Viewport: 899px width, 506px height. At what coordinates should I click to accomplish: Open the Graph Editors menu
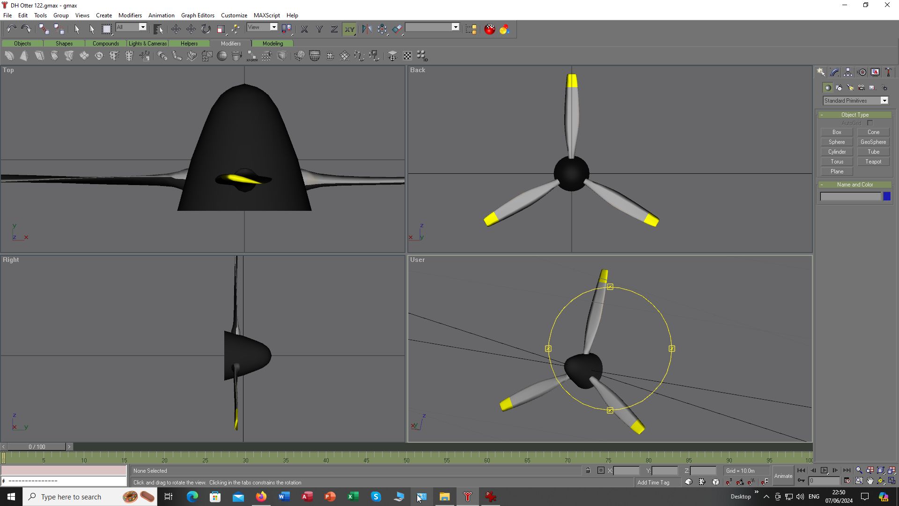pos(198,15)
